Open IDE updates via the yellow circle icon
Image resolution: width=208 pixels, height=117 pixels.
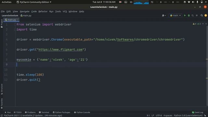pos(206,15)
